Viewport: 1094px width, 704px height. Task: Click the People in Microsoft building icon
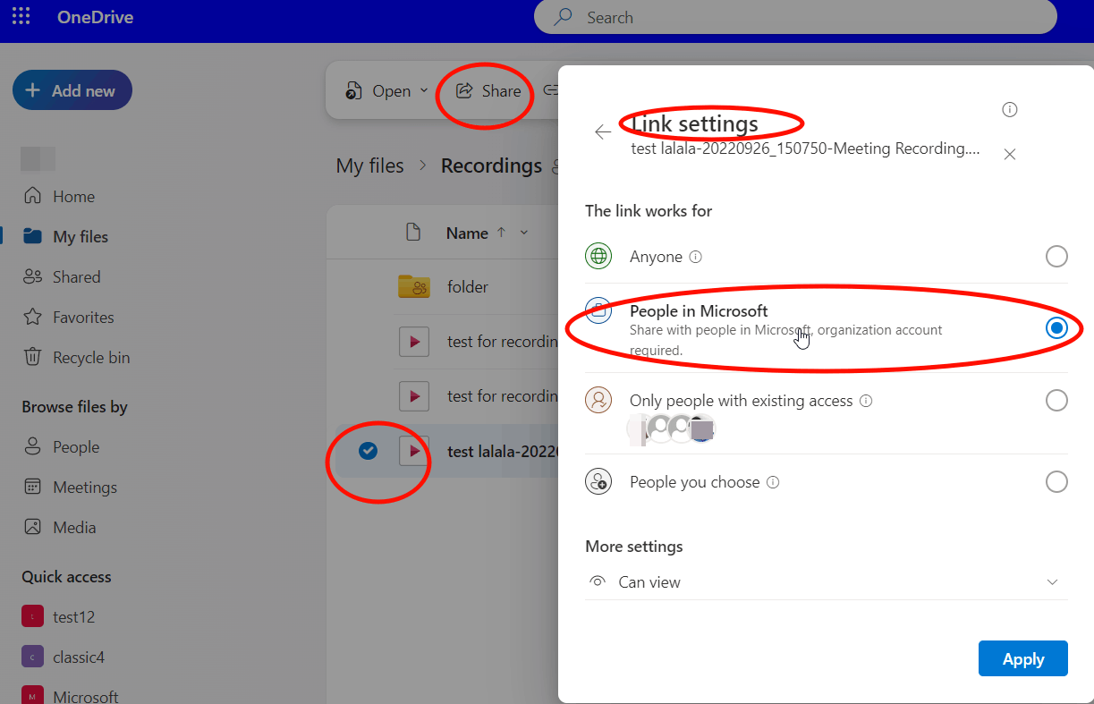click(598, 310)
